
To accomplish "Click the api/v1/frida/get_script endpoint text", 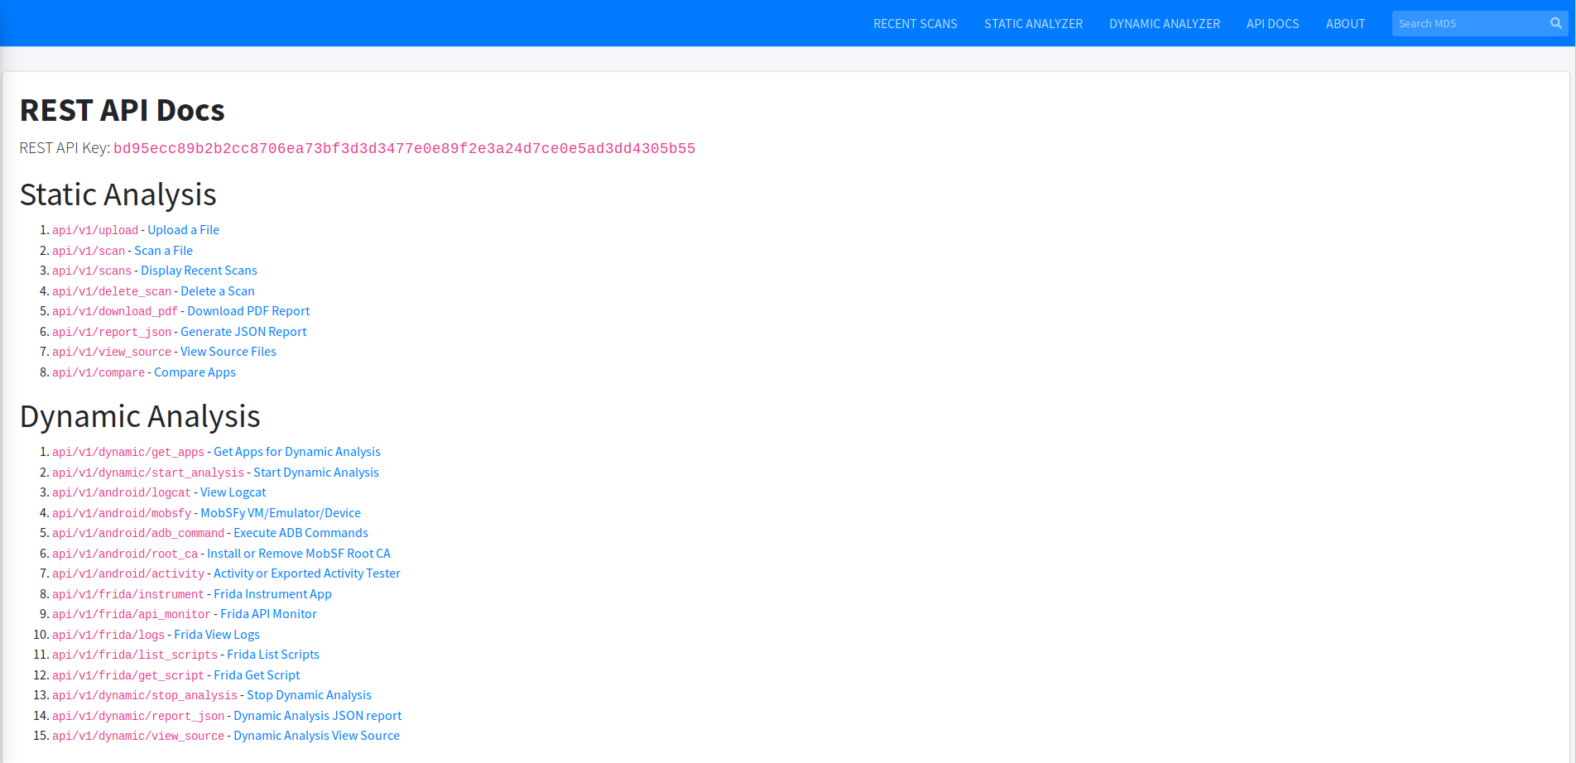I will (x=128, y=675).
